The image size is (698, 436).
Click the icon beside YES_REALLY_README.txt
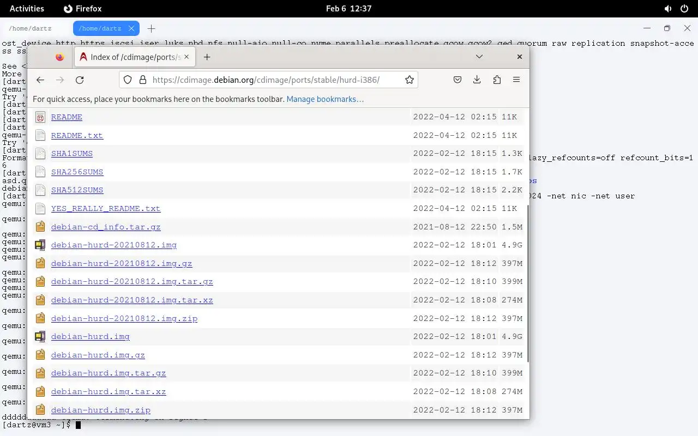pyautogui.click(x=40, y=208)
